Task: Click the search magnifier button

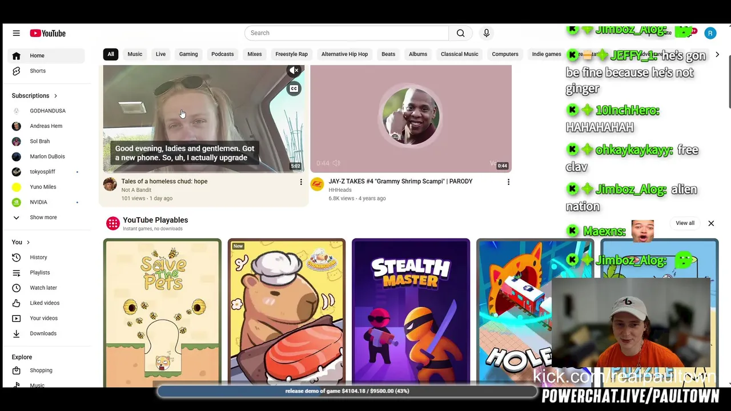Action: (x=460, y=33)
